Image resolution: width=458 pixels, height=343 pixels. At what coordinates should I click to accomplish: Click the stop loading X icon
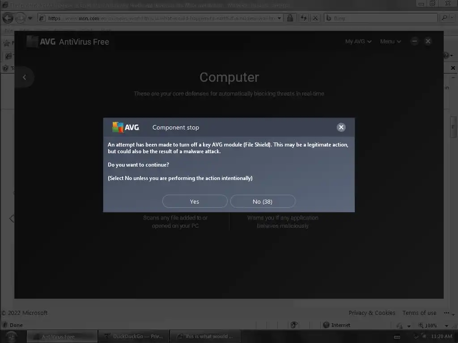pyautogui.click(x=315, y=18)
